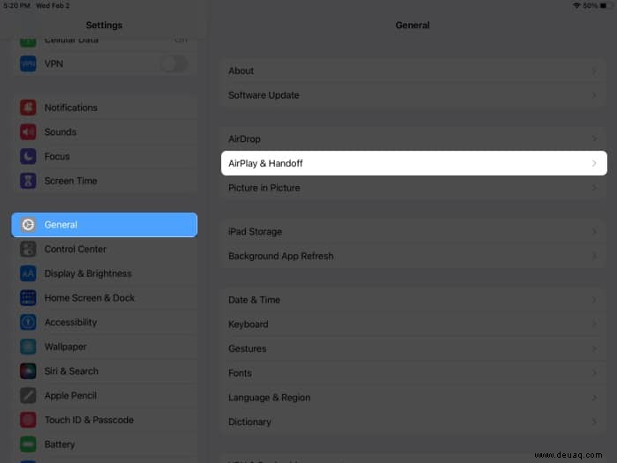The image size is (617, 463).
Task: Click the Touch ID & Passcode fingerprint icon
Action: pyautogui.click(x=28, y=420)
